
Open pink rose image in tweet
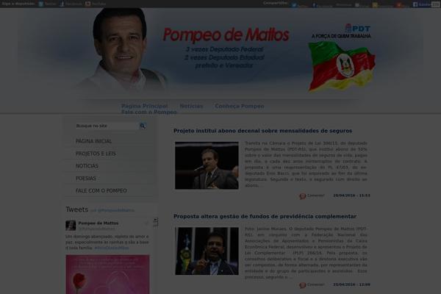pos(108,274)
